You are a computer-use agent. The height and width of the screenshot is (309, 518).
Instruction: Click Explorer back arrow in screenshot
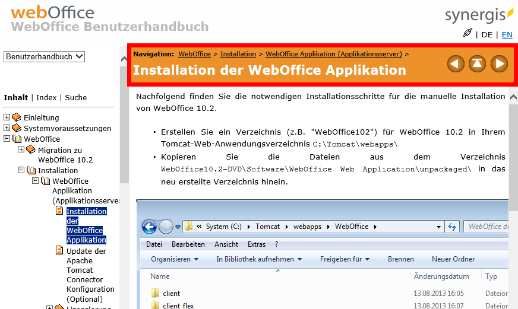point(149,227)
